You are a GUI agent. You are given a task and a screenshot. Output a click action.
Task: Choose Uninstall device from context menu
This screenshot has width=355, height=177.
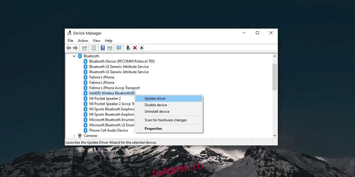157,112
